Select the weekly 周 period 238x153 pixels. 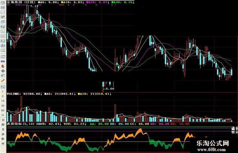(3, 125)
